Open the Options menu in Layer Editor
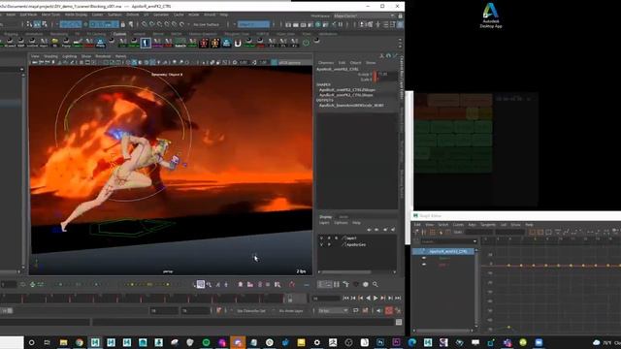Screen dimensions: 621x349 [x=341, y=223]
